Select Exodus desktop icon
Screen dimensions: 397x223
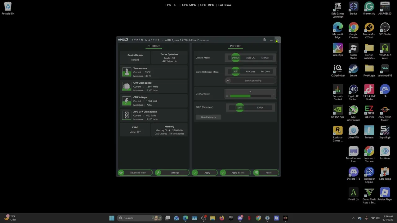click(353, 9)
